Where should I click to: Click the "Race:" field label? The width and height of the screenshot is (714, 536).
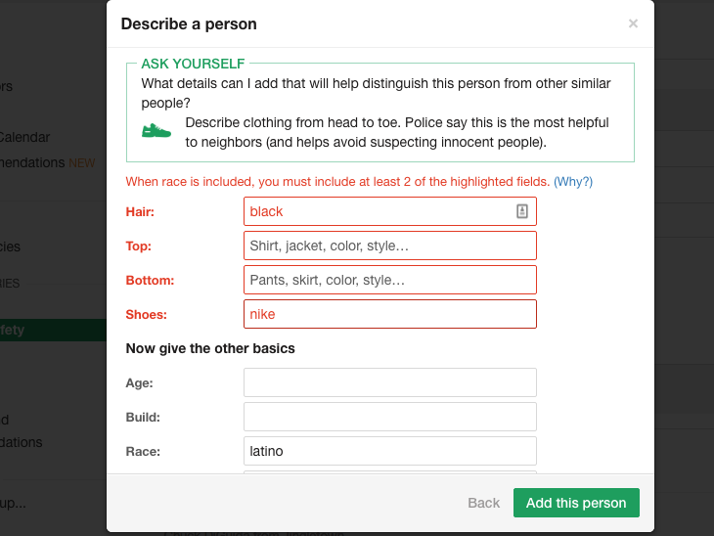coord(143,451)
